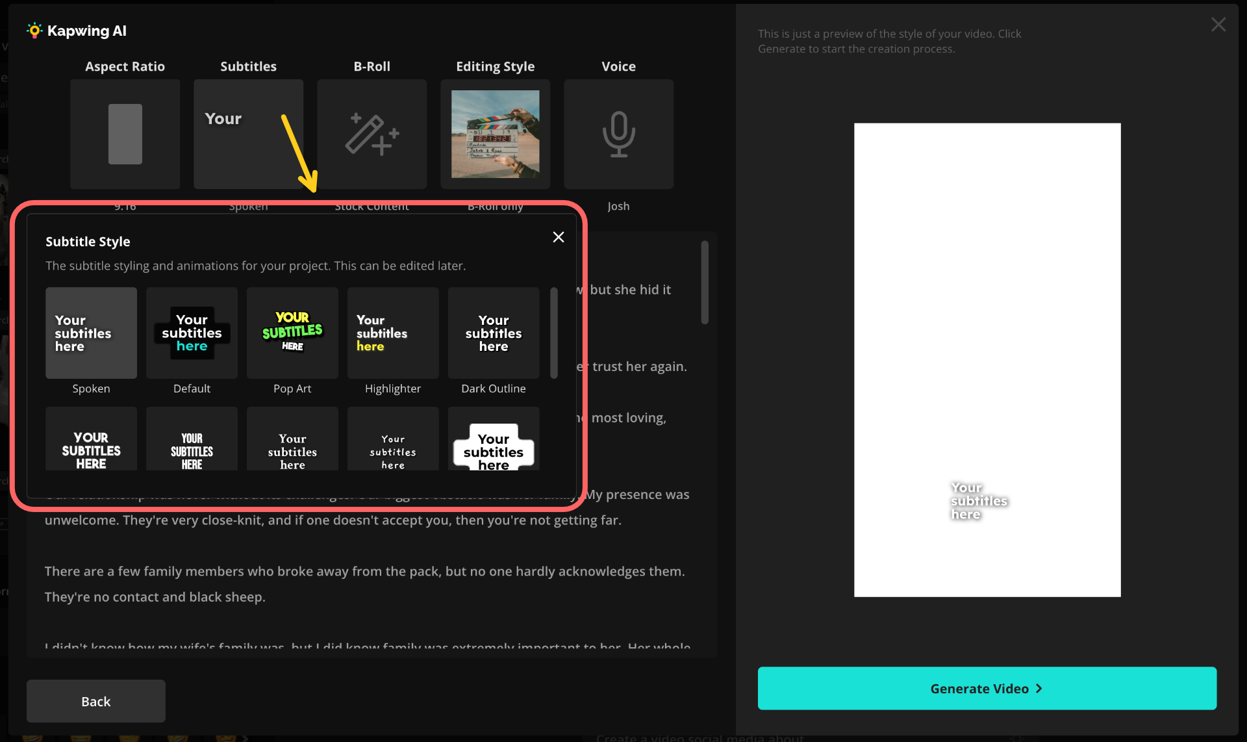The image size is (1247, 742).
Task: Choose the bold uppercase subtitle style
Action: coord(91,439)
